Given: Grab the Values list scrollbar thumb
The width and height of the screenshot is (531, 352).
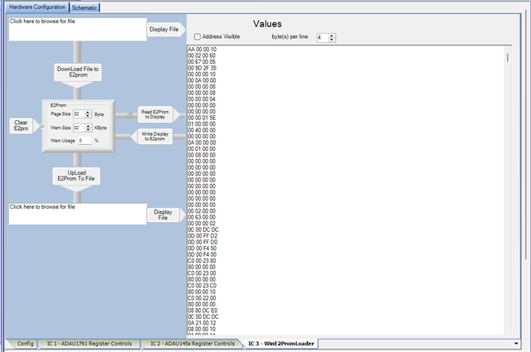Looking at the screenshot, I should [507, 58].
